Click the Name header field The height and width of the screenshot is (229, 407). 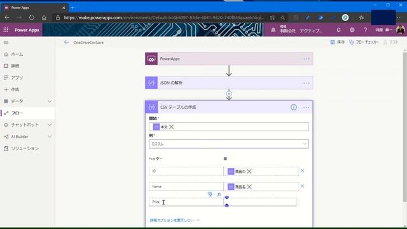(x=186, y=186)
